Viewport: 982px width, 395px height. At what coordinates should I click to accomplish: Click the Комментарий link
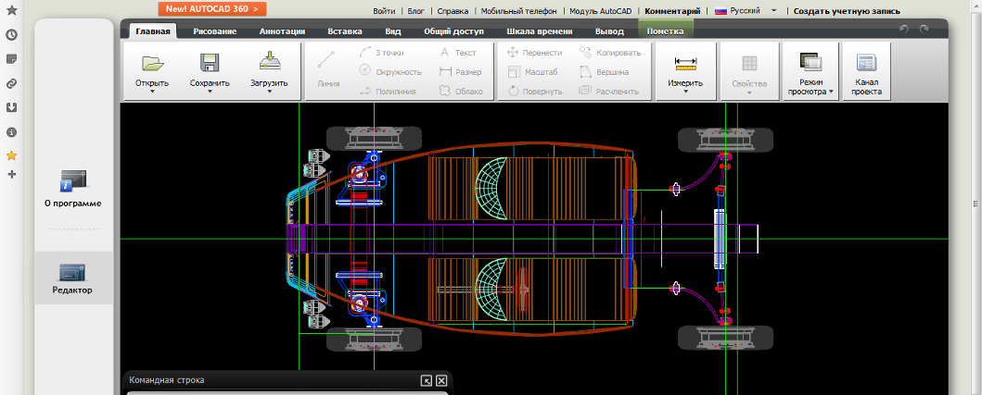672,10
